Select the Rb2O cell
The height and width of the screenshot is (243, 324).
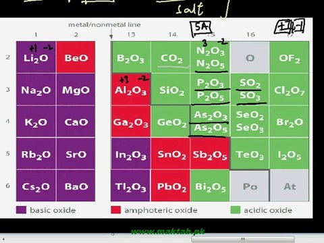36,154
